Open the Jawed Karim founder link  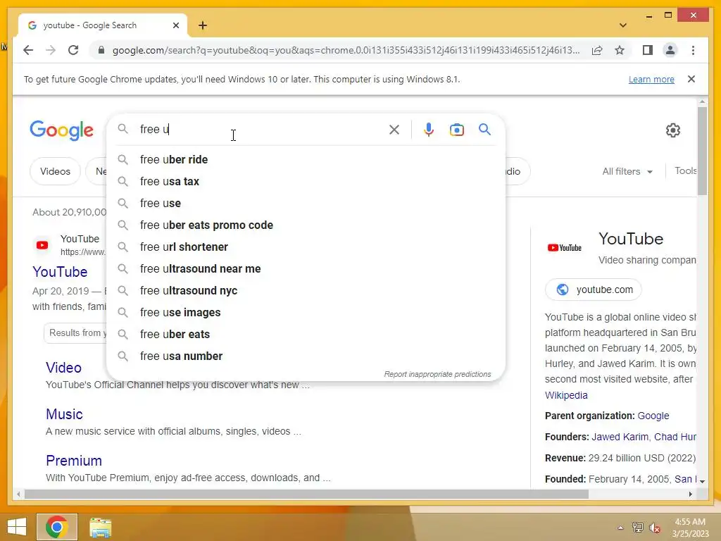click(620, 437)
